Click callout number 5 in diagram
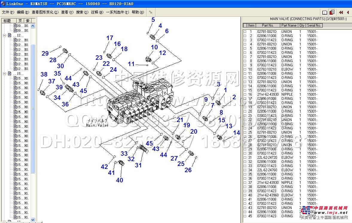The height and width of the screenshot is (223, 352). pyautogui.click(x=153, y=20)
